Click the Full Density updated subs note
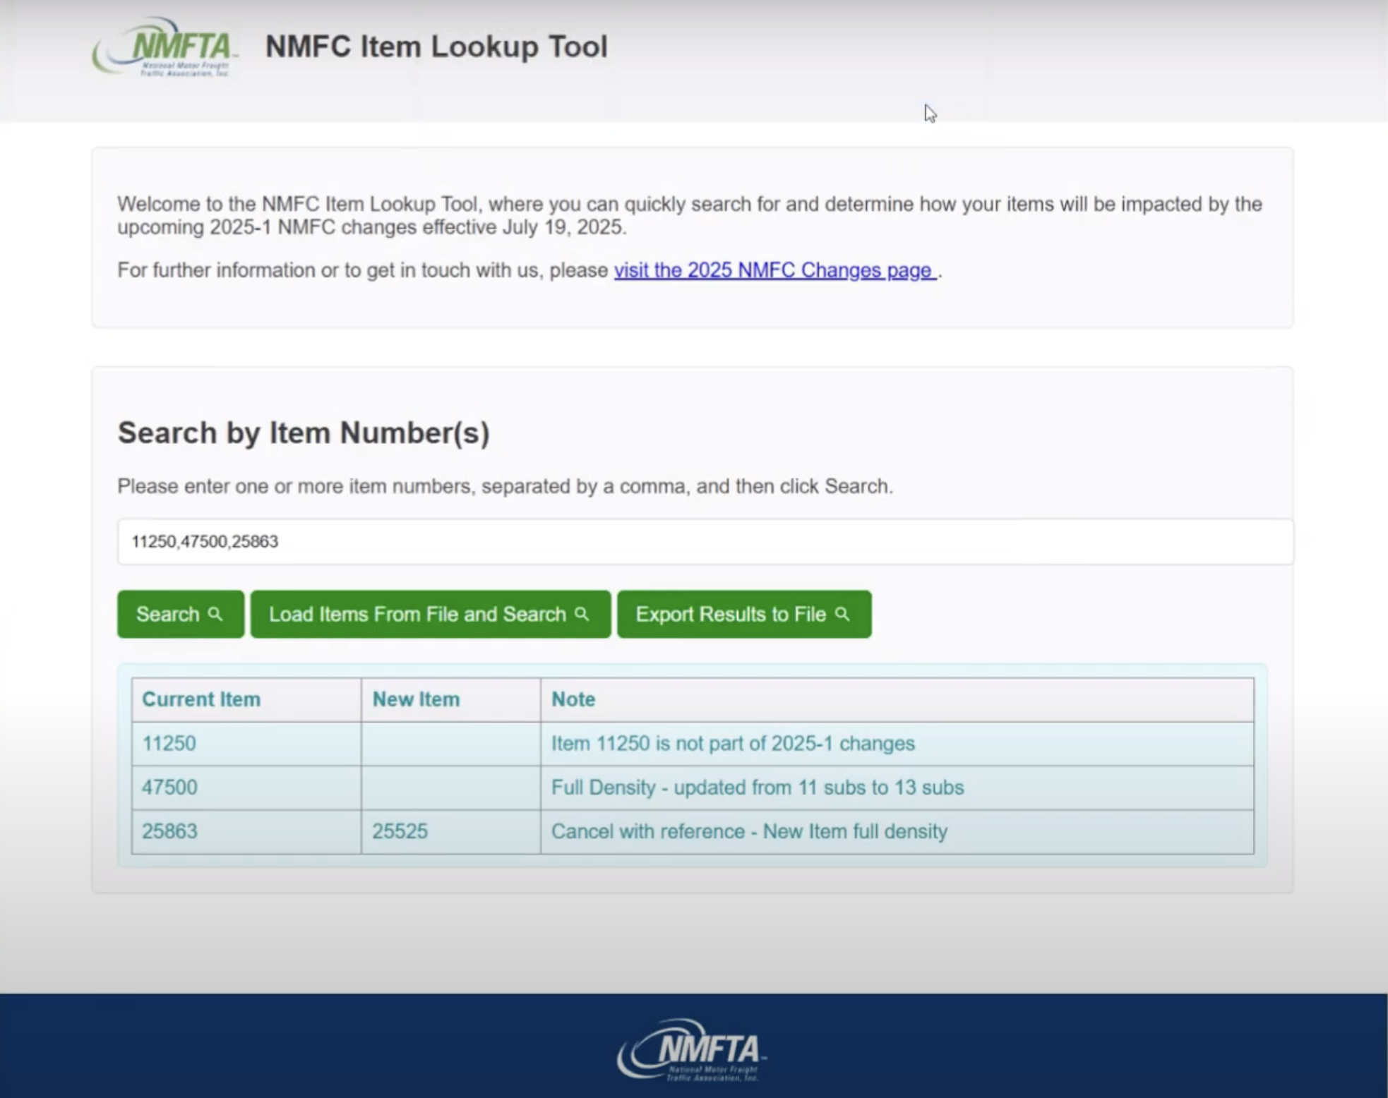This screenshot has width=1388, height=1098. pyautogui.click(x=758, y=788)
